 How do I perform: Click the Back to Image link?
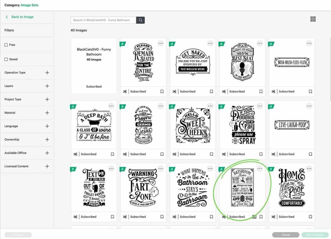coord(22,17)
